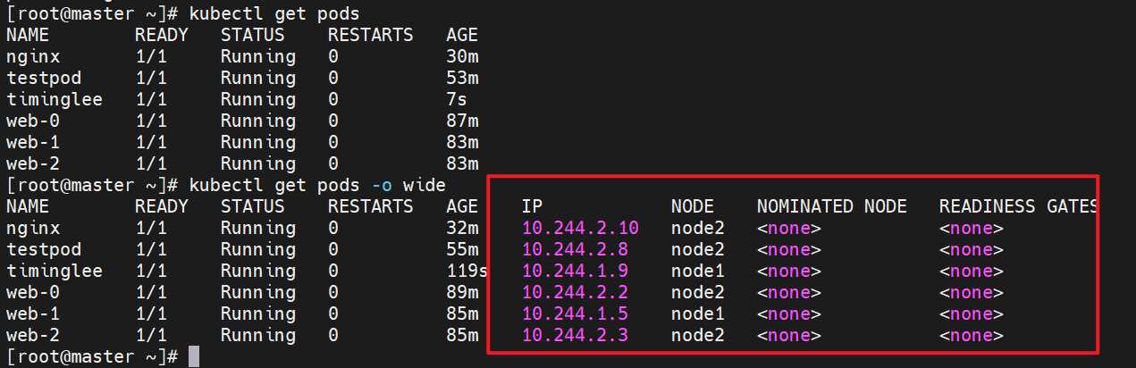Click the "kubectl get pods -o wide" command text

317,186
